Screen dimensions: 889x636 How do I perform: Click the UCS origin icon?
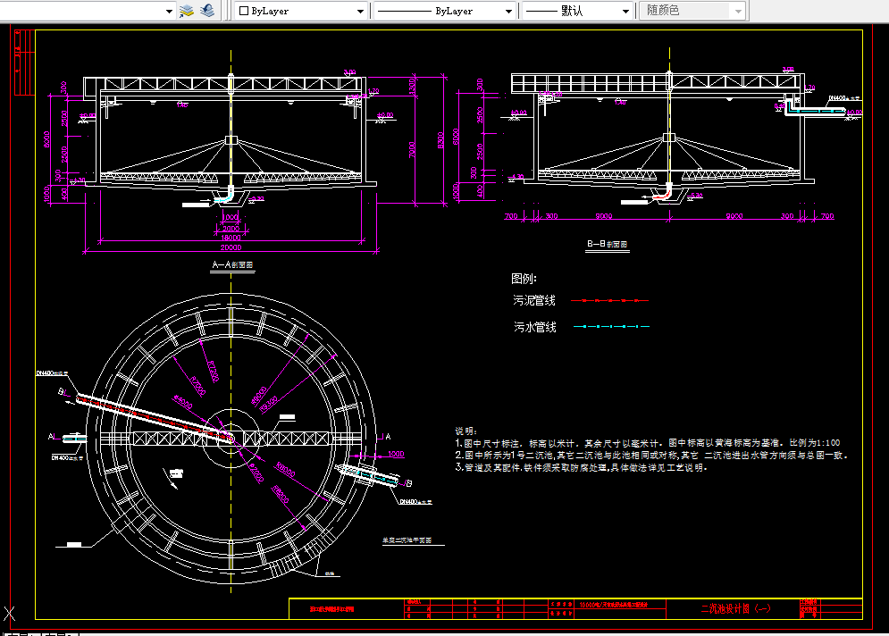click(x=9, y=614)
